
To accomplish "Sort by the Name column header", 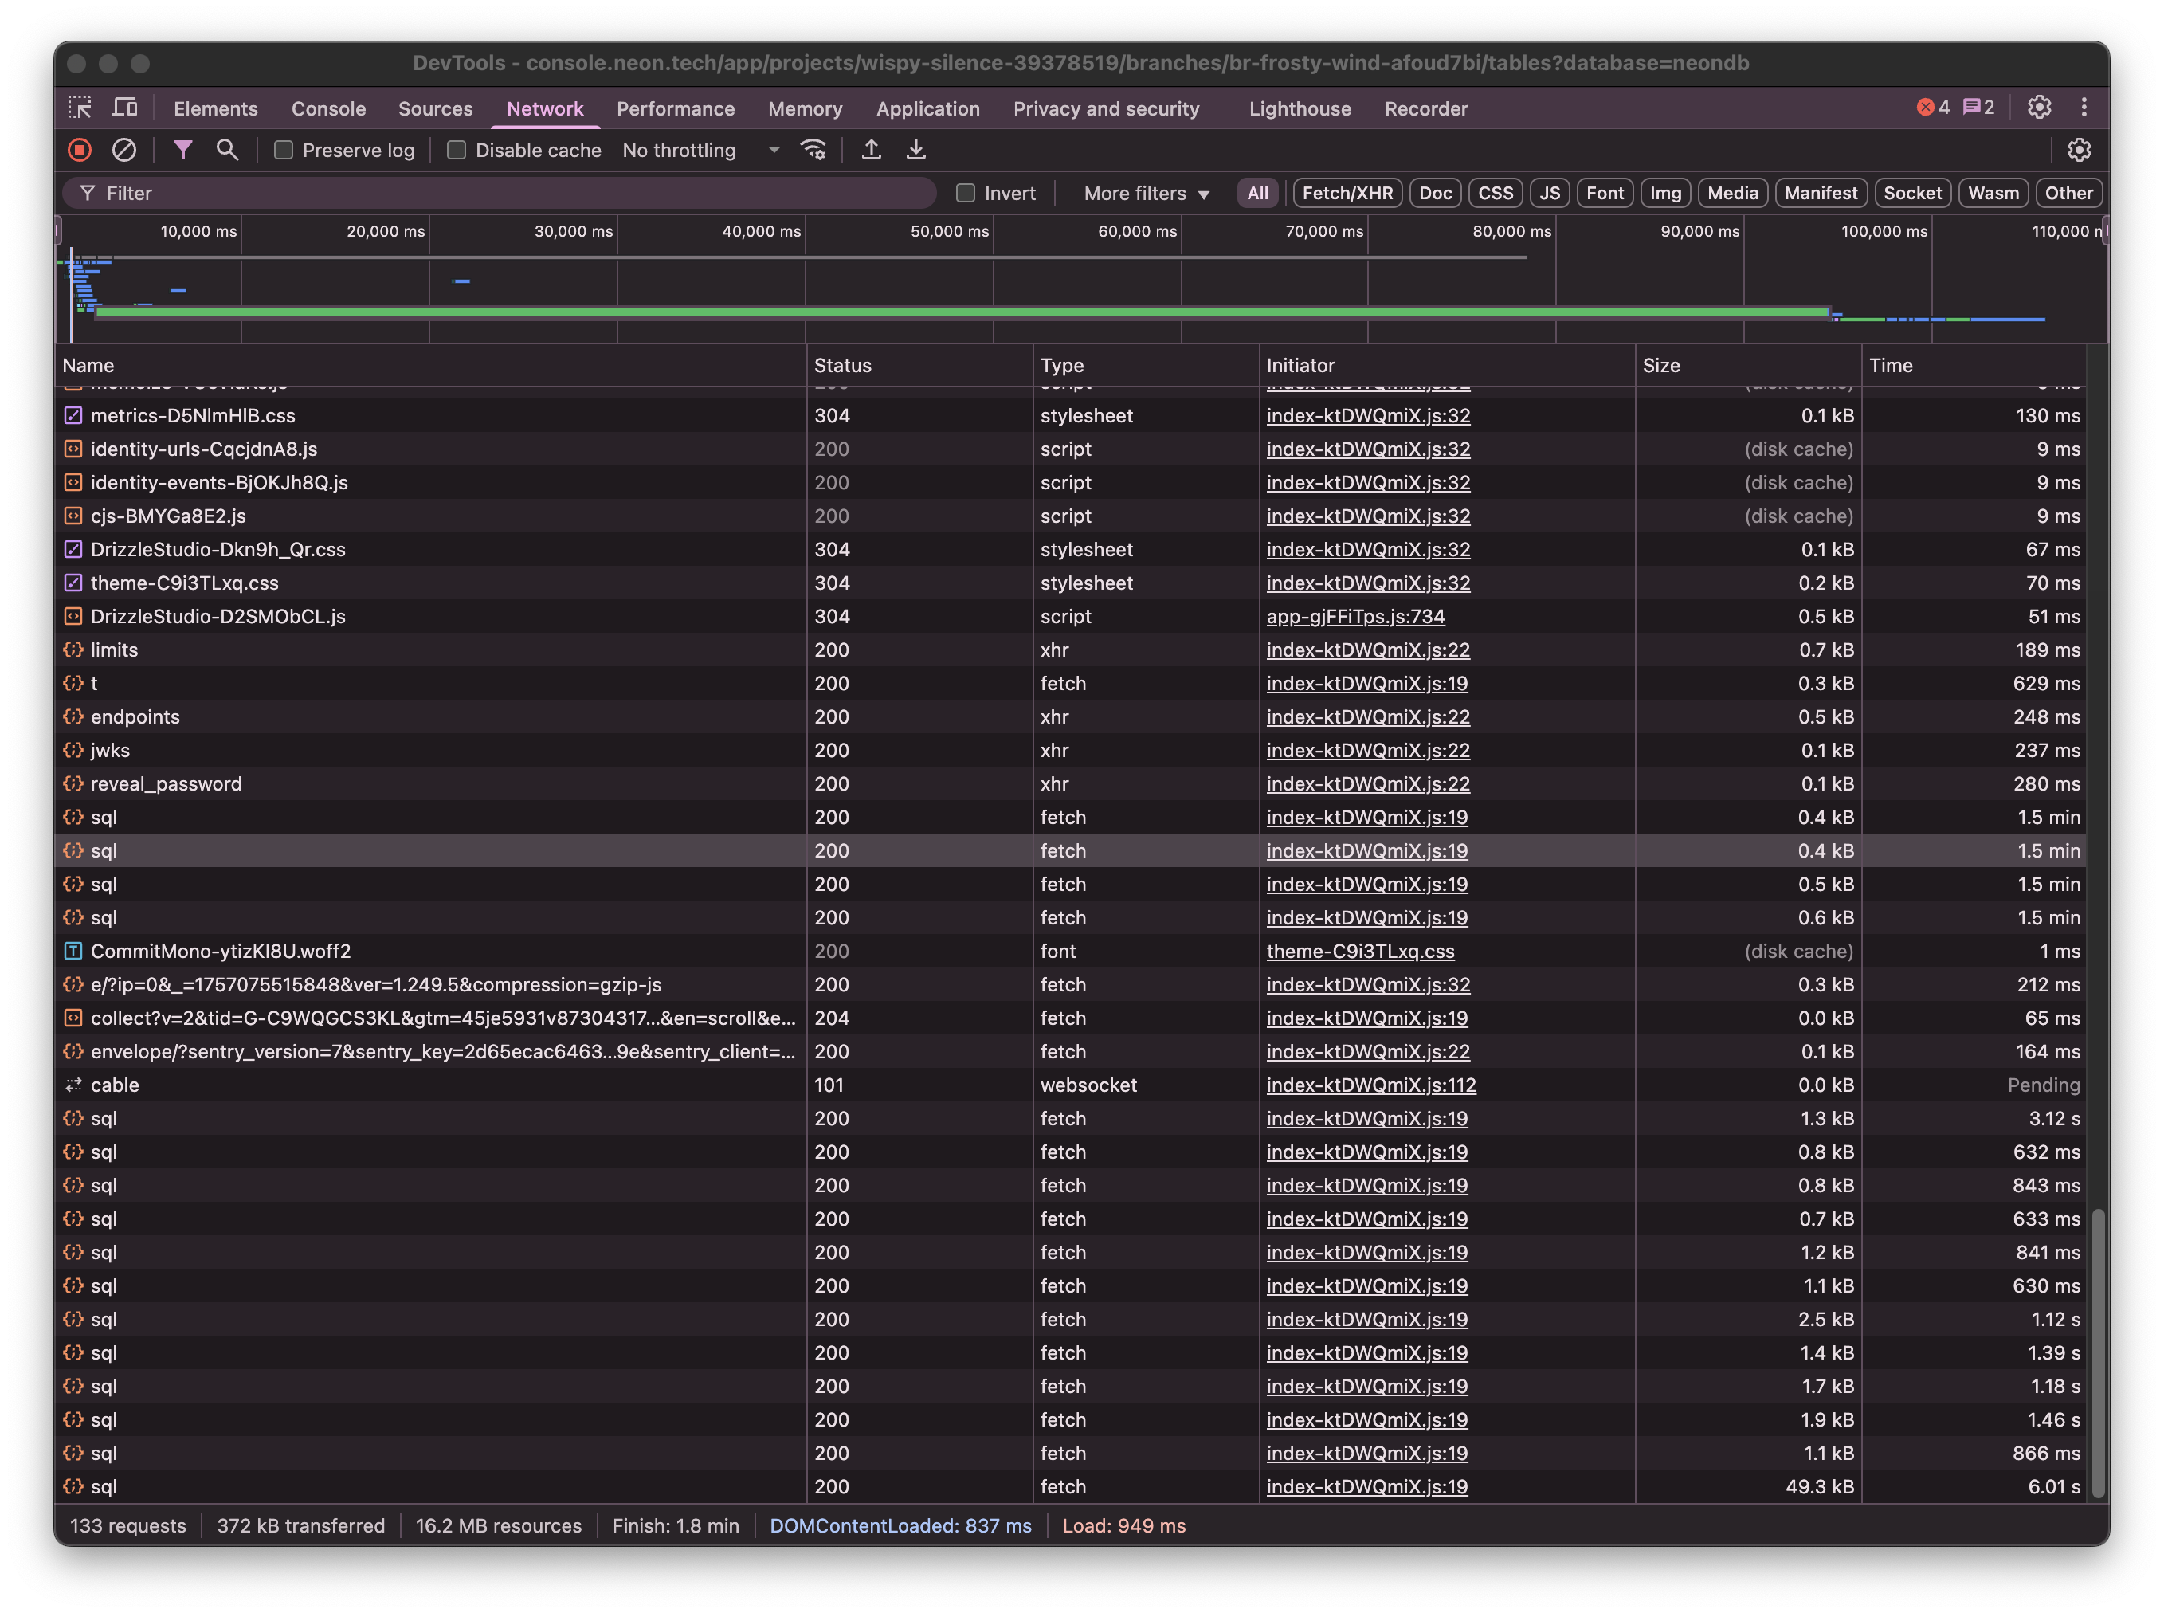I will pyautogui.click(x=430, y=365).
